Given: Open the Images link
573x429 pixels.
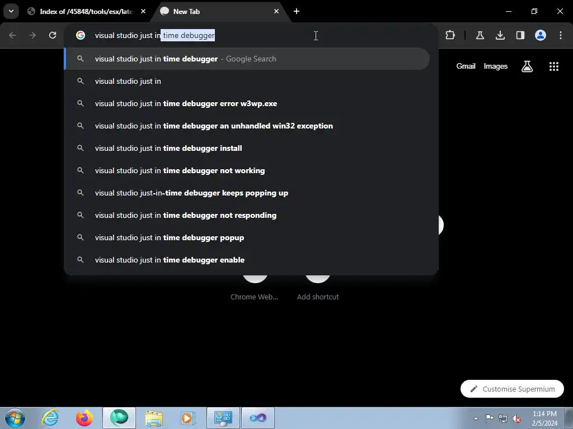Looking at the screenshot, I should click(496, 66).
